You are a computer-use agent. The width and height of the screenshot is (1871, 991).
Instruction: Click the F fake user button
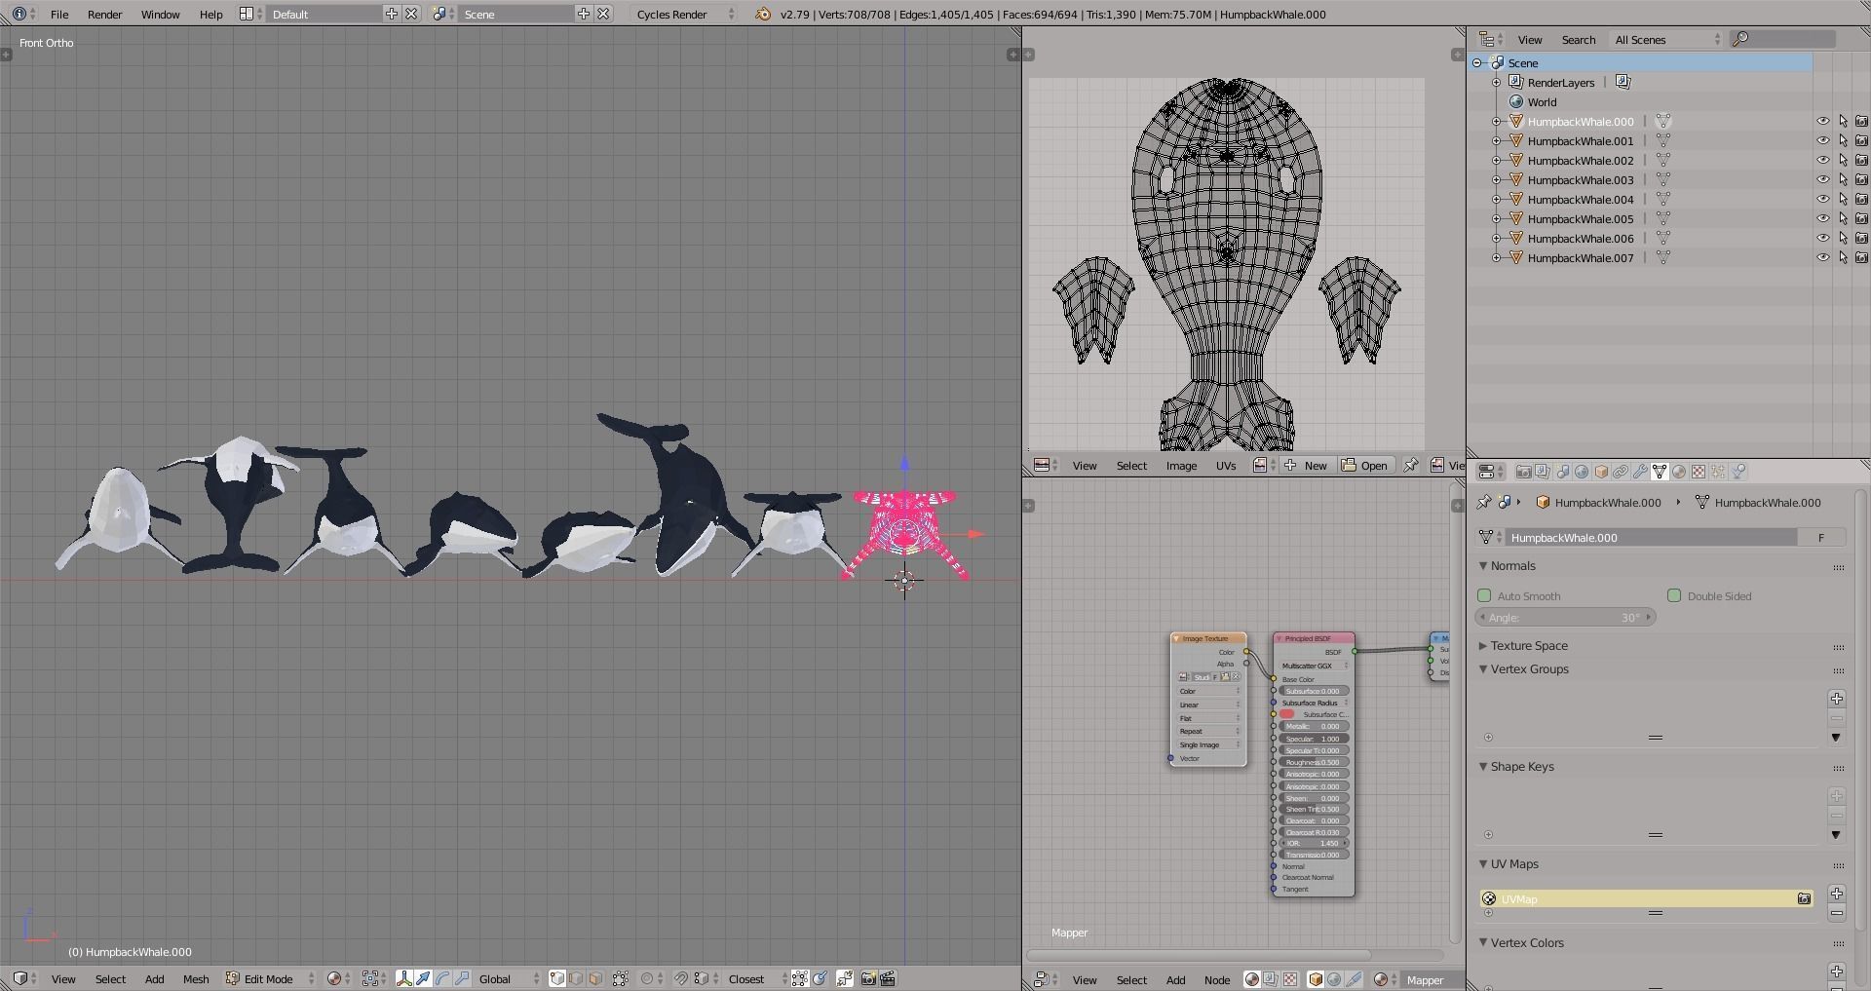(1820, 537)
